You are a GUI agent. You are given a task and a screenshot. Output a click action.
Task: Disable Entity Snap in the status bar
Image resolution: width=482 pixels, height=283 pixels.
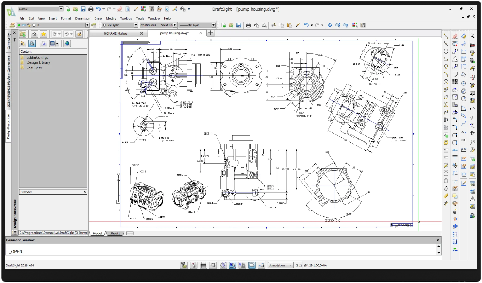click(x=233, y=265)
